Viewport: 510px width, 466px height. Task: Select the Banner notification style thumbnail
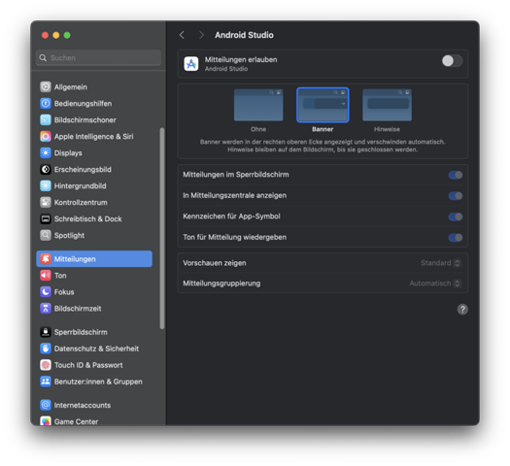pyautogui.click(x=323, y=105)
